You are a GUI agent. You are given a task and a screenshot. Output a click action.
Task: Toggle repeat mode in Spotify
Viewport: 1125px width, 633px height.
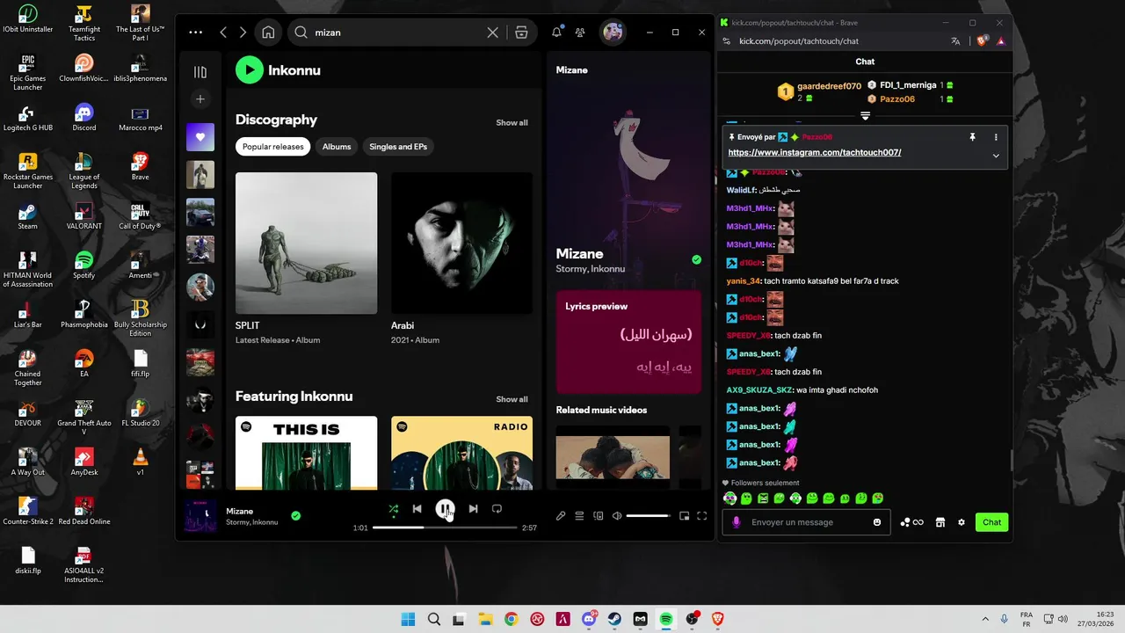[497, 509]
